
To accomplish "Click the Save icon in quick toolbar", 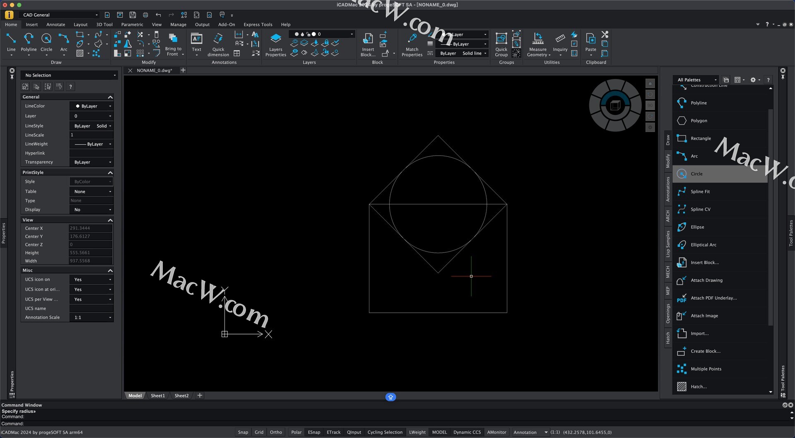I will [x=132, y=15].
